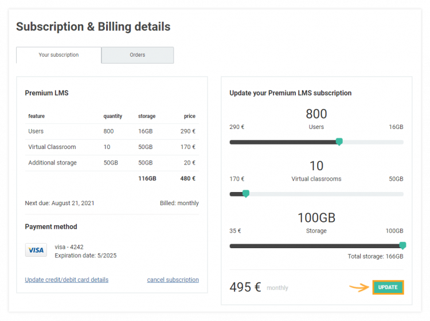This screenshot has width=430, height=321.
Task: Select the Virtual Classroom table row
Action: coord(112,147)
